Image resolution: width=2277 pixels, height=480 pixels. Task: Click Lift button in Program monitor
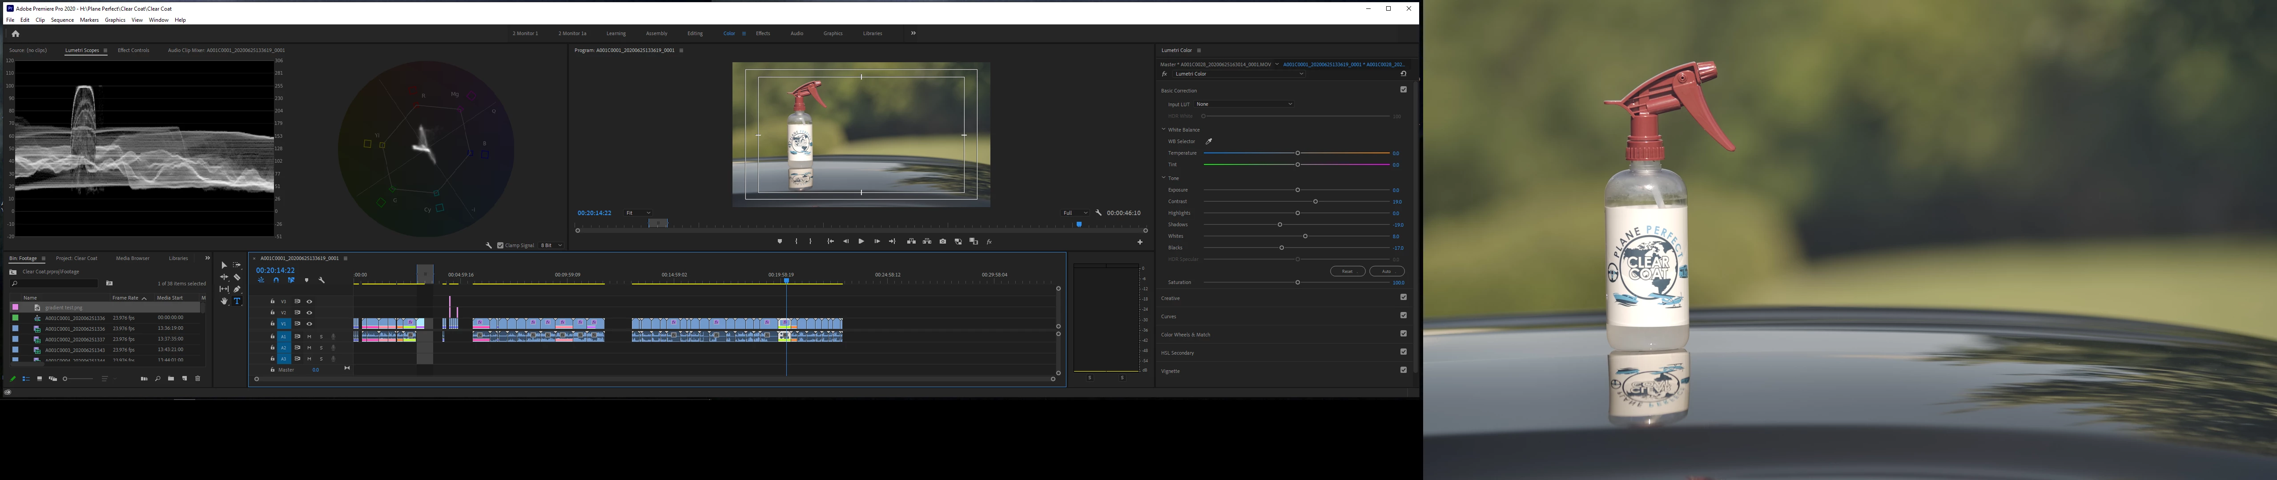pyautogui.click(x=911, y=241)
